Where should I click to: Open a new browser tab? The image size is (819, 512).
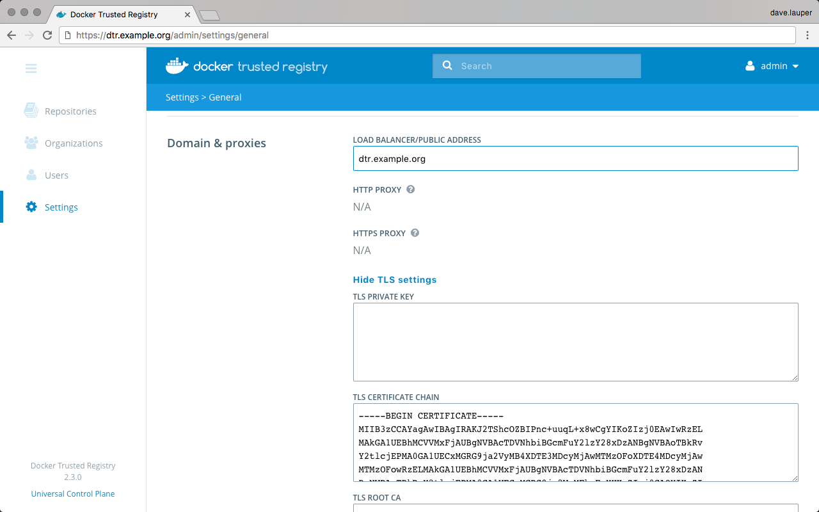[x=209, y=14]
